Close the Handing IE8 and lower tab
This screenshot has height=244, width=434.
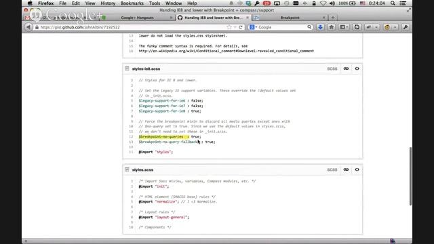click(x=248, y=18)
